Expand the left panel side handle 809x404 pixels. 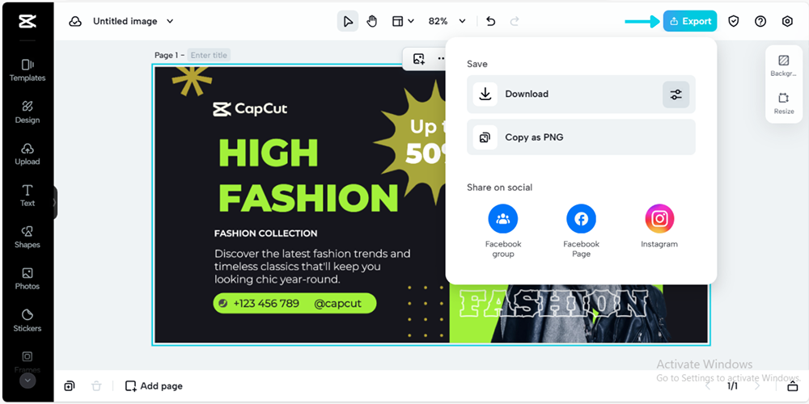click(x=54, y=203)
